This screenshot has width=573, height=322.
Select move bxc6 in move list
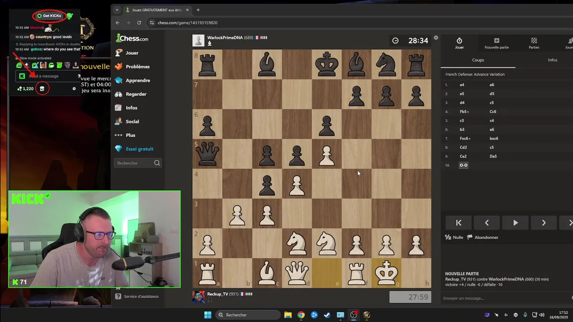[494, 139]
